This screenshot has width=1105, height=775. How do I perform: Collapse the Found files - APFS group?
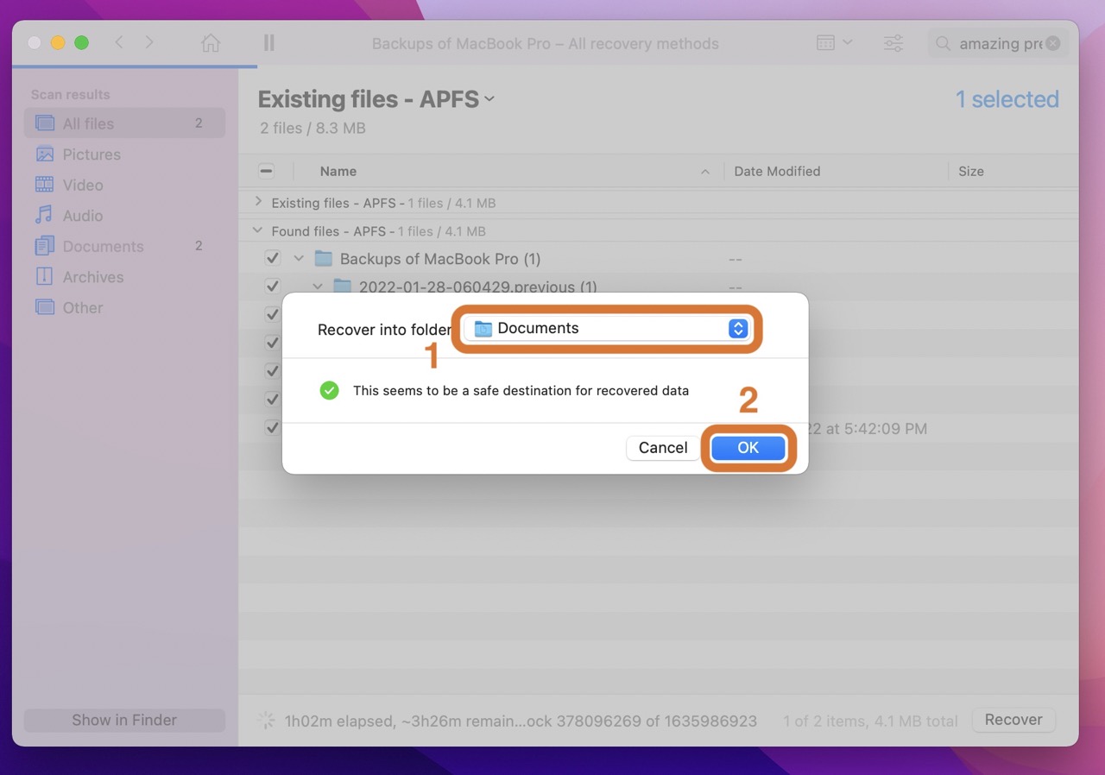tap(257, 230)
